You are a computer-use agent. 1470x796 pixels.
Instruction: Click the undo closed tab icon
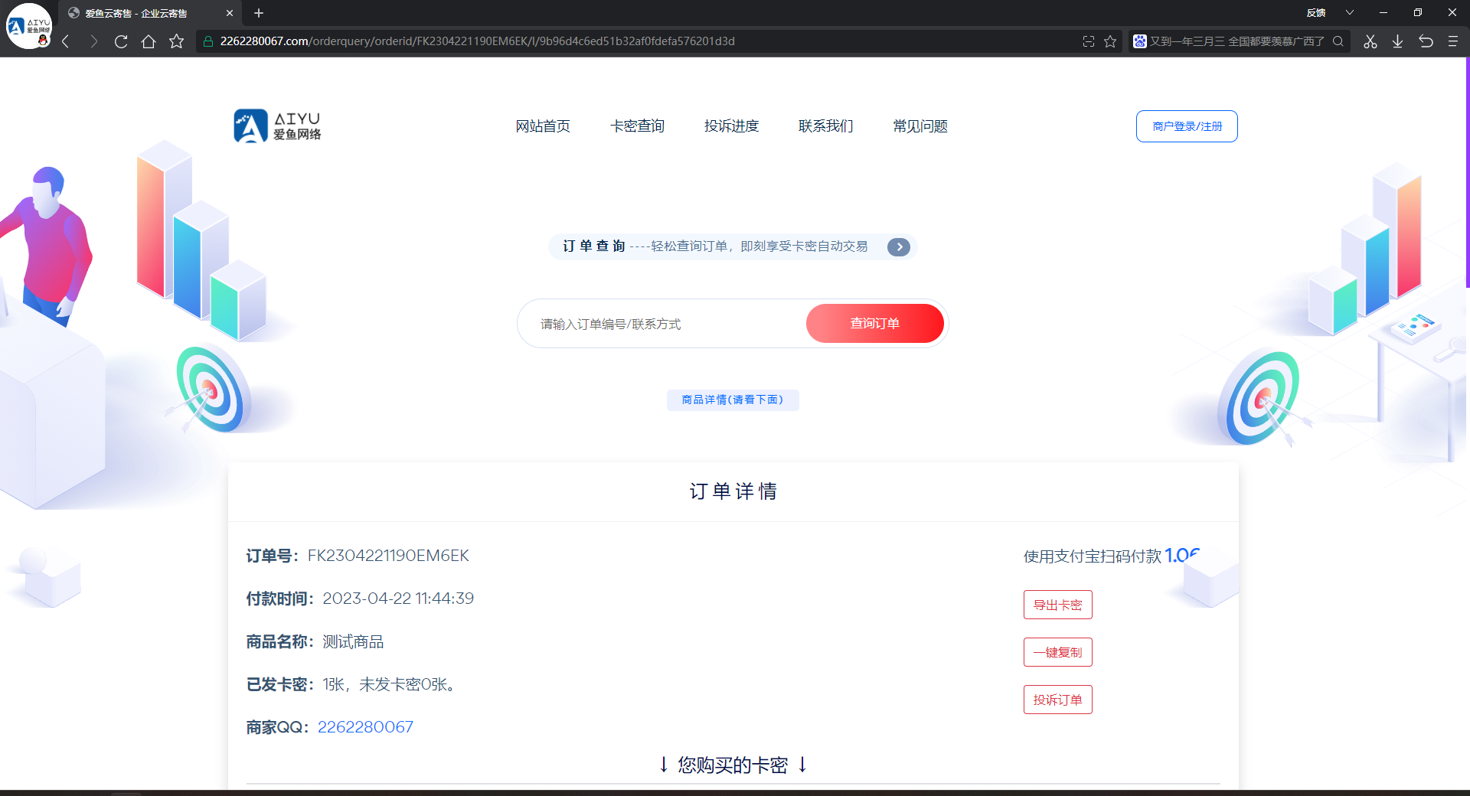1426,41
